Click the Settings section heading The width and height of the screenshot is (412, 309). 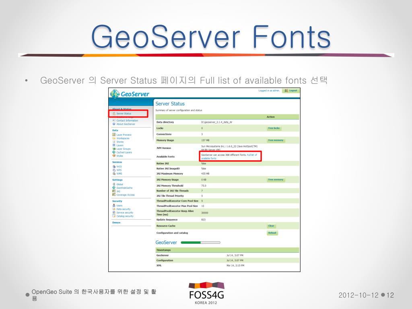coord(117,180)
